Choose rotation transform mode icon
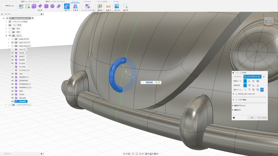The width and height of the screenshot is (278, 156). click(253, 81)
